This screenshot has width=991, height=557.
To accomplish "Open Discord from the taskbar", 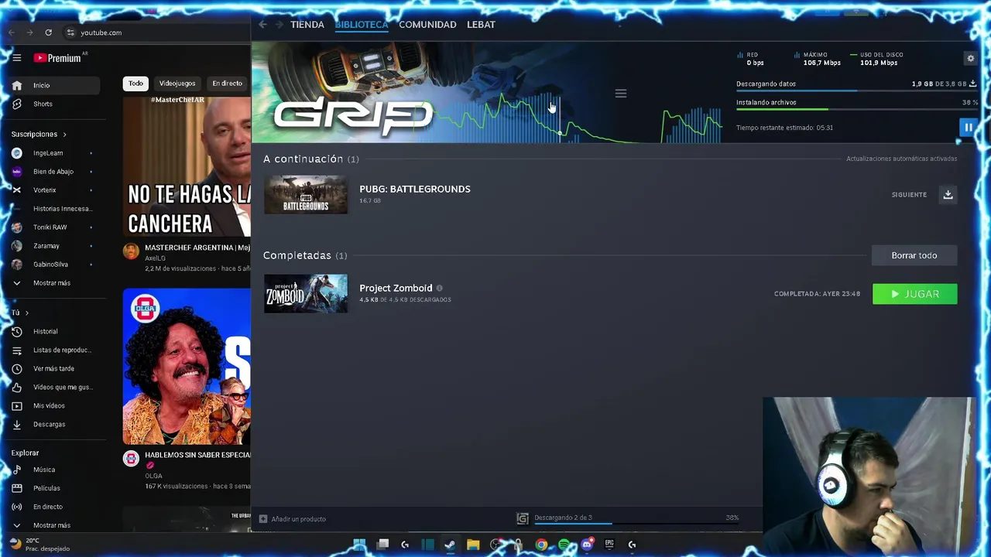I will 586,545.
